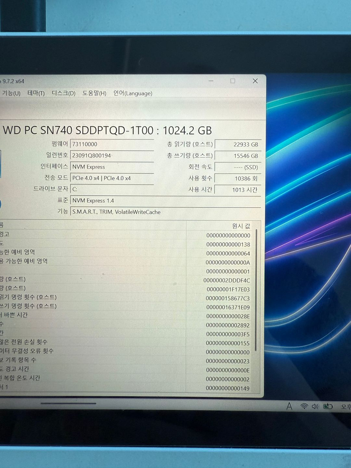This screenshot has width=351, height=468.
Task: Click the 전송 모드 label
Action: click(x=56, y=177)
